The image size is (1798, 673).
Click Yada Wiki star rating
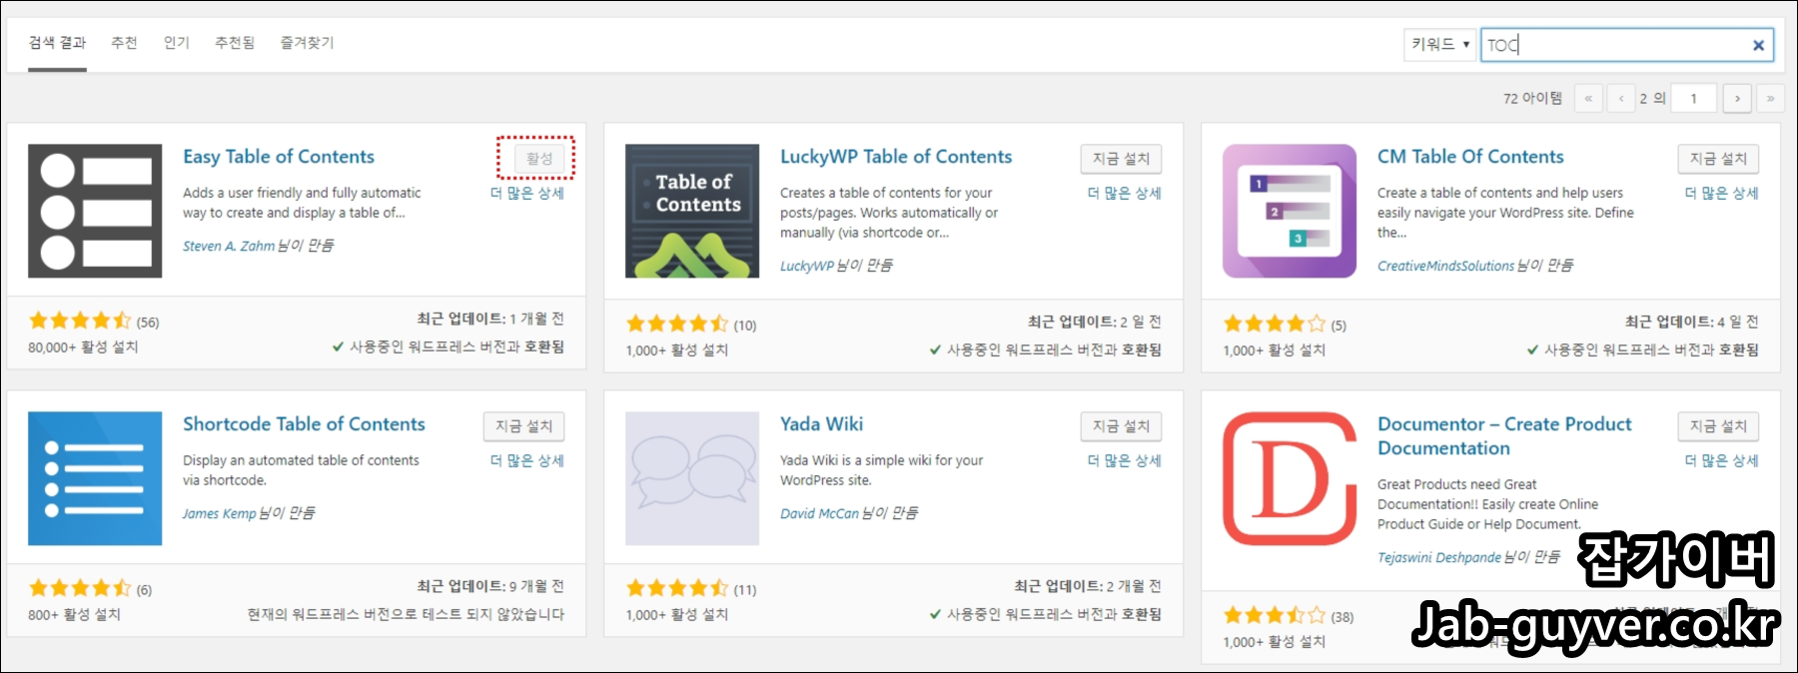pos(677,588)
